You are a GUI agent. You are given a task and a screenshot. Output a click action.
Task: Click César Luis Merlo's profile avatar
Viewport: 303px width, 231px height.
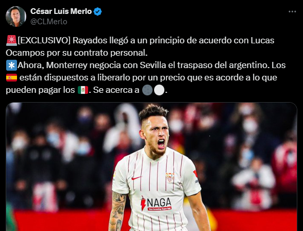click(x=16, y=16)
